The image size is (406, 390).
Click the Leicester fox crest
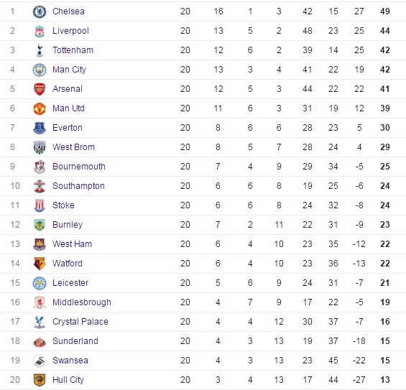40,283
